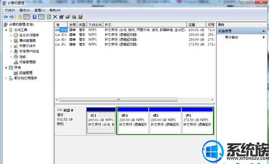Expand the 事件查看器 tree node arrow
The height and width of the screenshot is (164, 269).
point(11,41)
